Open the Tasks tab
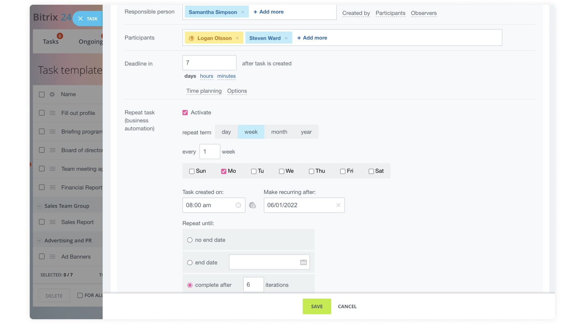584x330 pixels. point(51,41)
